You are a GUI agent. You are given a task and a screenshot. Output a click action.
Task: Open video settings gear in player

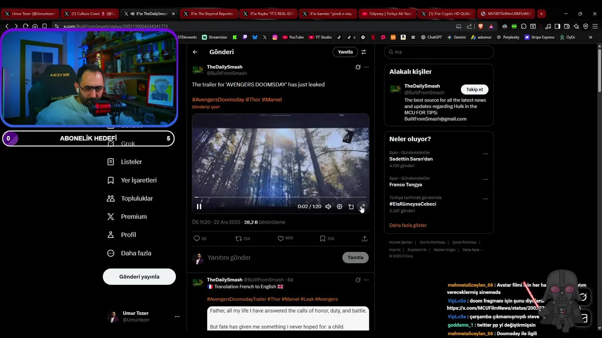(340, 207)
